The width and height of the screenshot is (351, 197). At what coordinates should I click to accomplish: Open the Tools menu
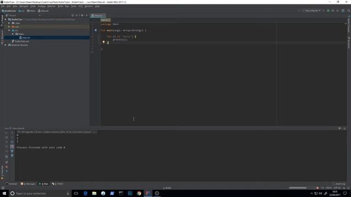(x=73, y=6)
